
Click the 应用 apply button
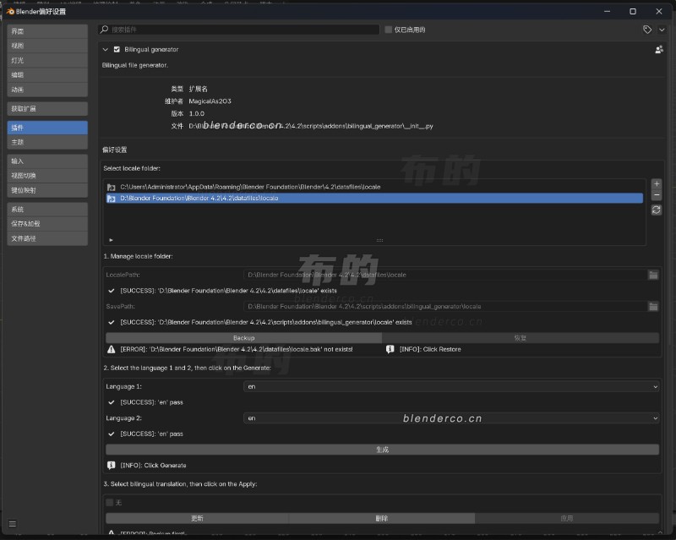pyautogui.click(x=567, y=518)
